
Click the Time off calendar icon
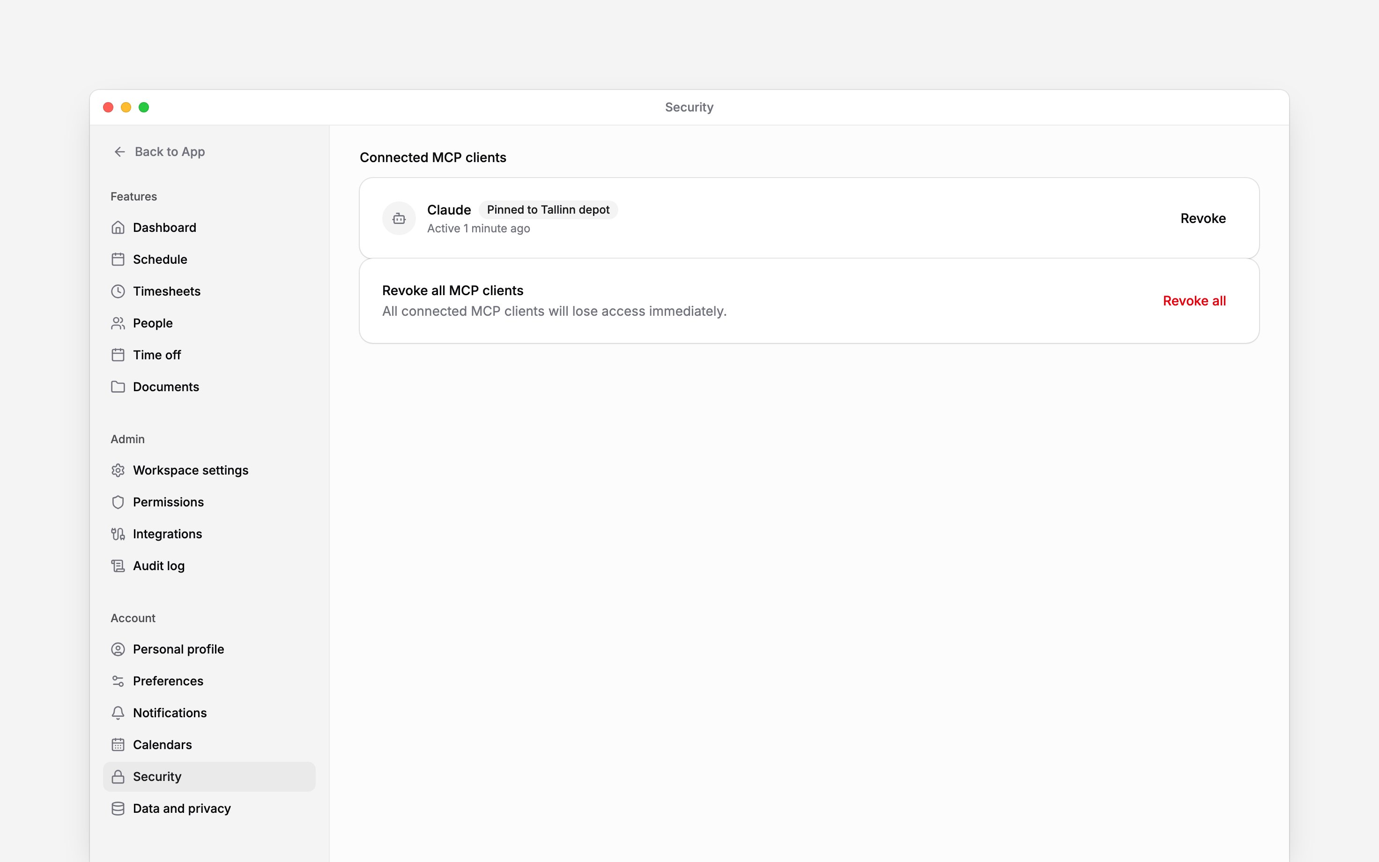tap(118, 355)
